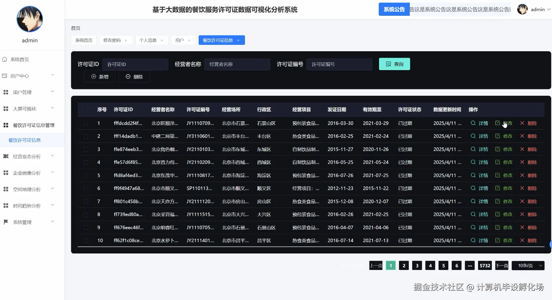This screenshot has width=552, height=300.
Task: Click the admin avatar in the sidebar
Action: pyautogui.click(x=30, y=19)
